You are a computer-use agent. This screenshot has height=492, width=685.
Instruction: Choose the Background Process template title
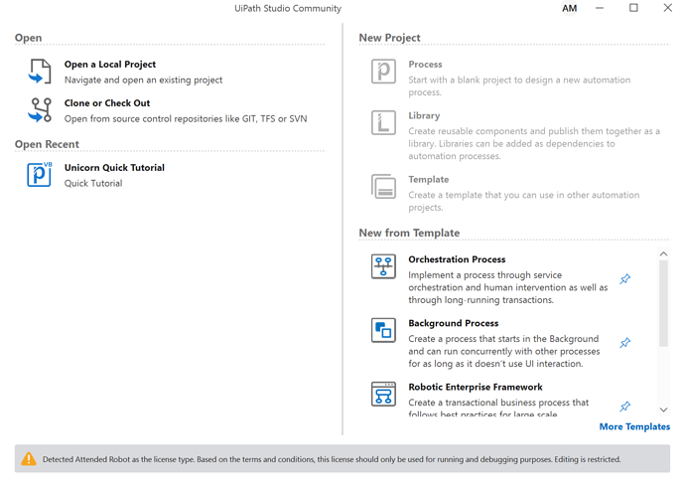[454, 323]
